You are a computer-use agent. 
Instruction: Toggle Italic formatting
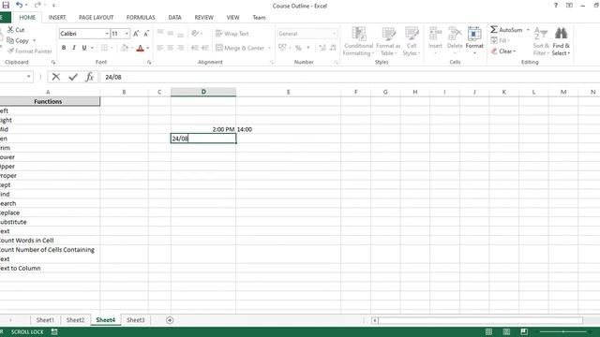pos(74,48)
